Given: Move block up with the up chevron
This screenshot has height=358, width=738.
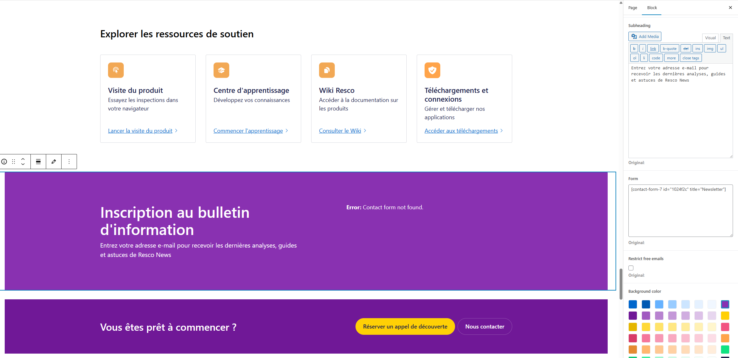Looking at the screenshot, I should click(x=23, y=159).
